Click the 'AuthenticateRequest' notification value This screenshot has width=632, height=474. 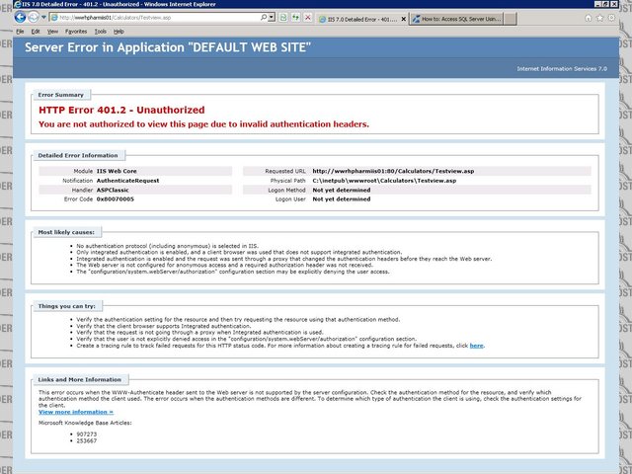(x=127, y=181)
